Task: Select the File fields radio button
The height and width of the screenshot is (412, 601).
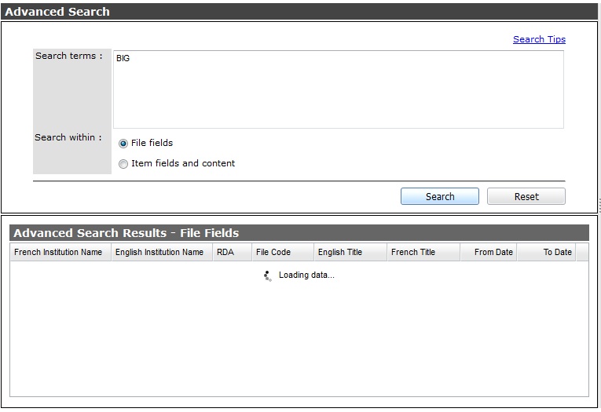Action: coord(123,144)
